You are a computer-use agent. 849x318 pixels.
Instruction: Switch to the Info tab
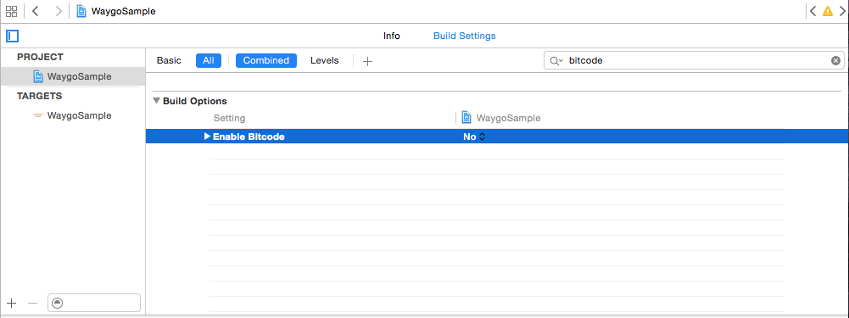pos(392,36)
